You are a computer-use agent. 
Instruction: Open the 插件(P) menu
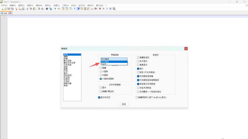point(90,5)
